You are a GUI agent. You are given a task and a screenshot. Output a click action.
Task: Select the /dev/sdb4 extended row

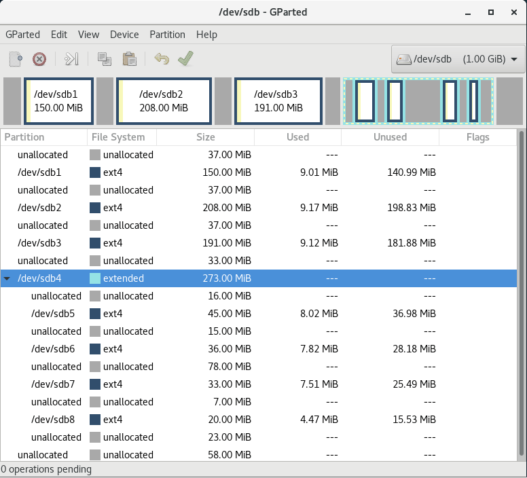pyautogui.click(x=259, y=278)
